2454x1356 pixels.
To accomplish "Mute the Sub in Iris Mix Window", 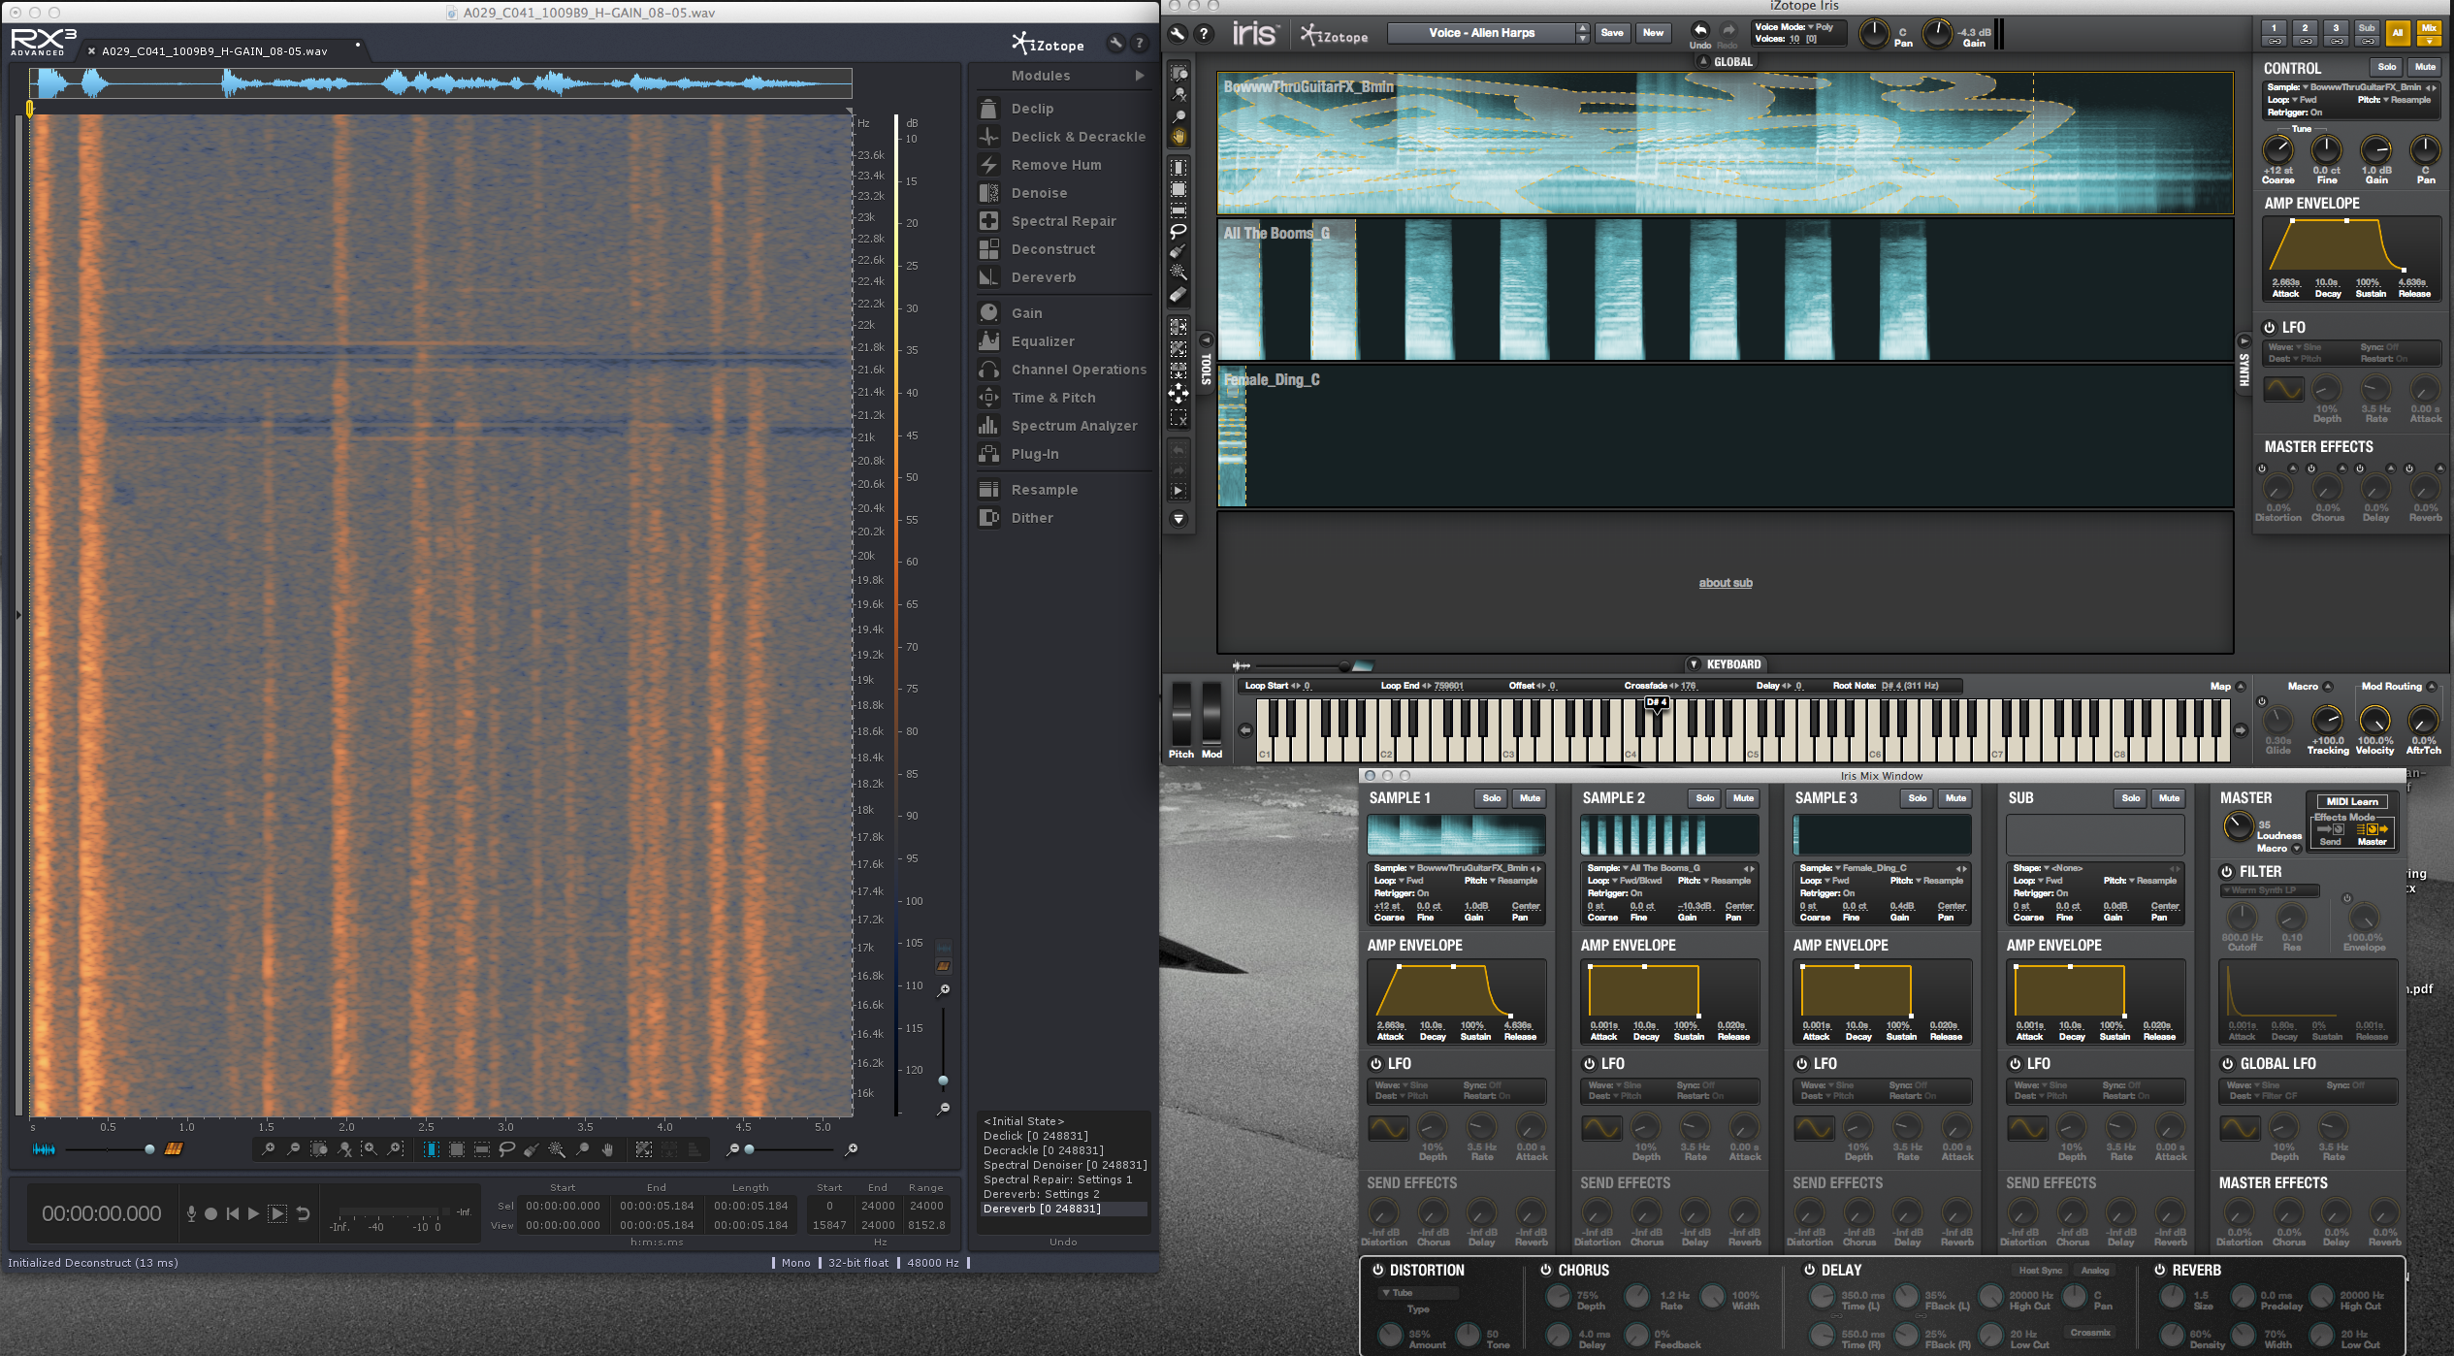I will 2169,798.
